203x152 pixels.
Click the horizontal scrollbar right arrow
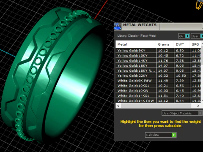[198, 106]
